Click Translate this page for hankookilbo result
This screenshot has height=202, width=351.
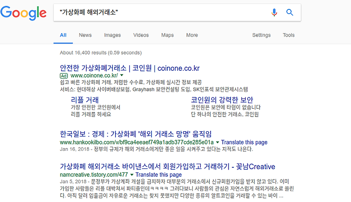244,142
